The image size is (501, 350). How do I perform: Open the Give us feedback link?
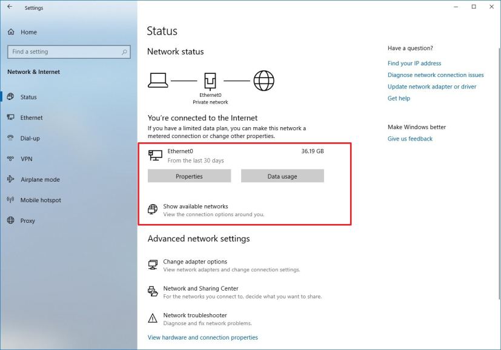pyautogui.click(x=410, y=138)
